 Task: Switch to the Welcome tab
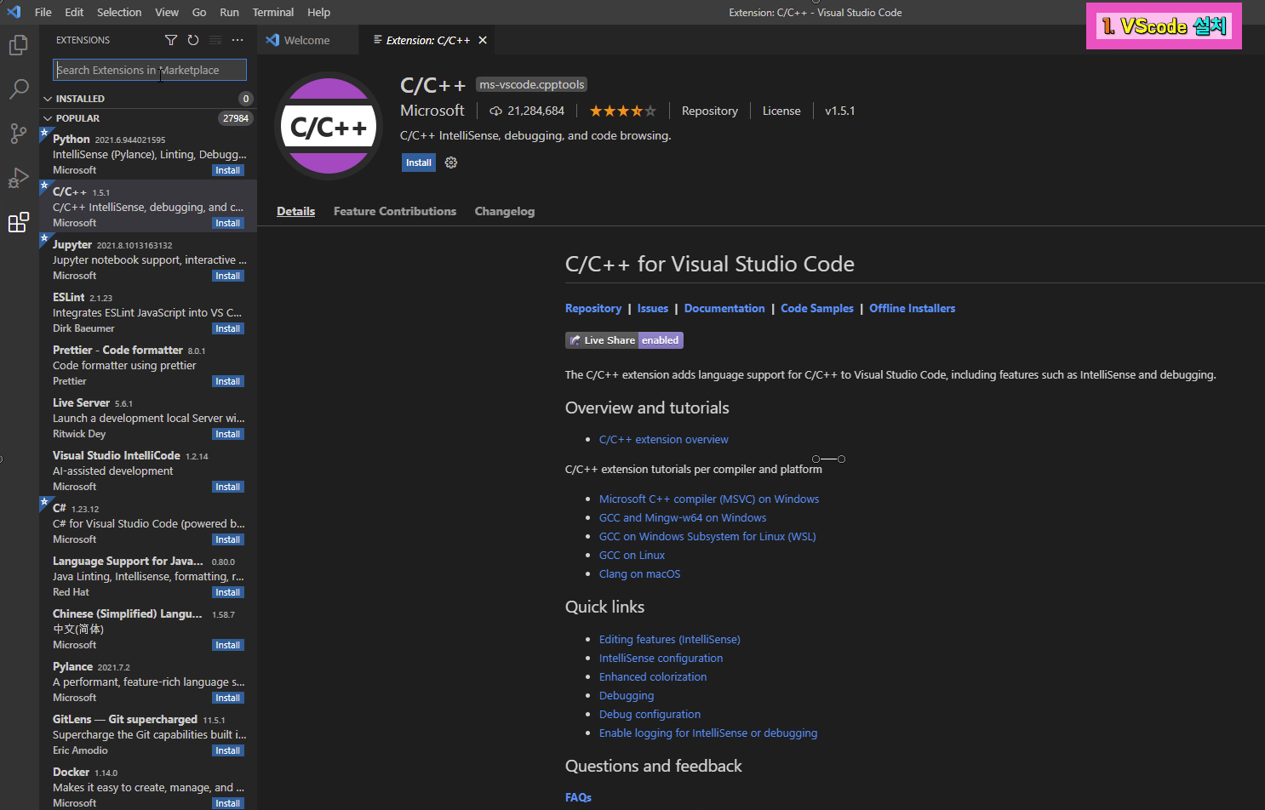[306, 40]
